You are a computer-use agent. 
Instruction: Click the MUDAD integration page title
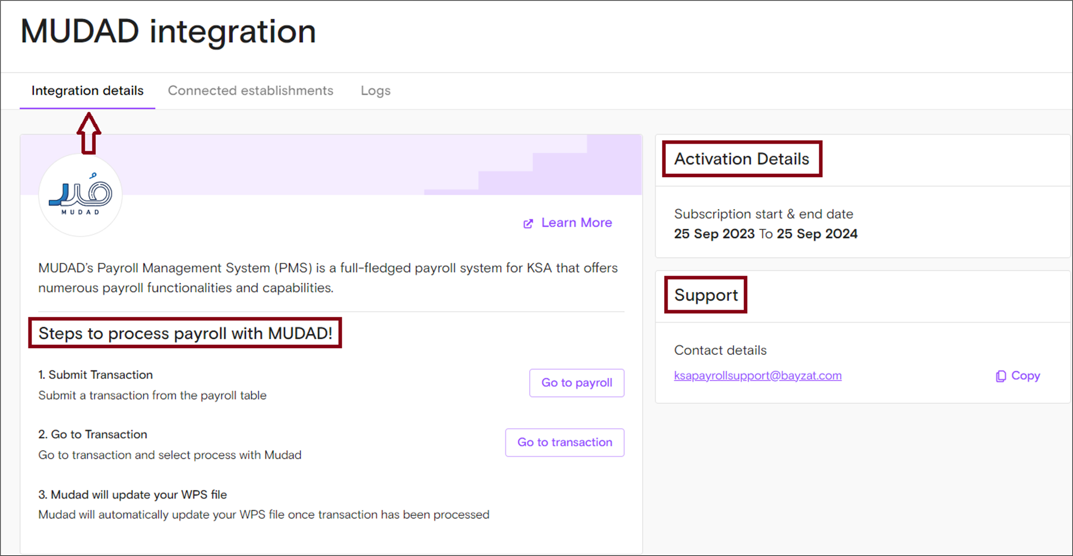click(x=168, y=31)
